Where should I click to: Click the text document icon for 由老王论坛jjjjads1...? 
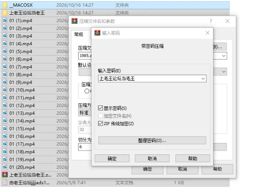(x=5, y=182)
